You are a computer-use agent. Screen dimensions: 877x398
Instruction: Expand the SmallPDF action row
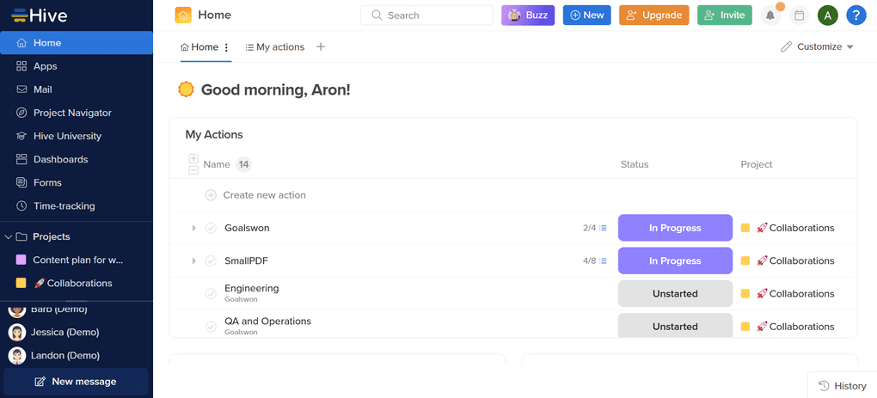click(x=194, y=261)
